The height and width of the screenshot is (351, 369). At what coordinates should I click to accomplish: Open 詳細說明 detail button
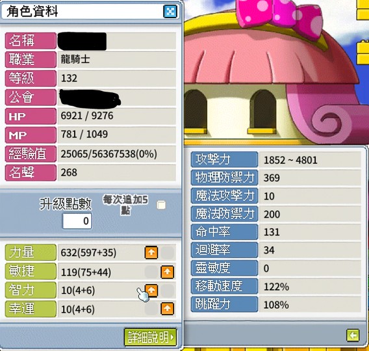tap(151, 337)
